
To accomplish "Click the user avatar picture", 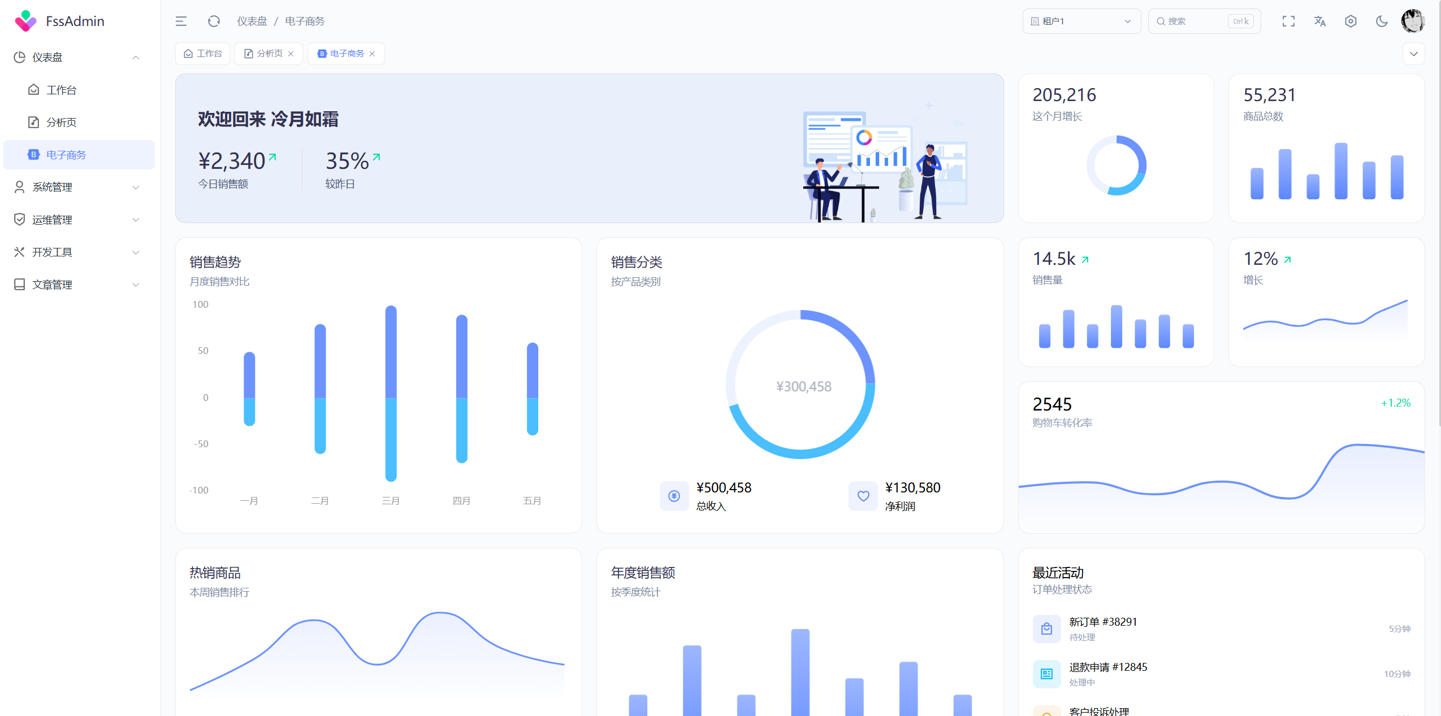I will pyautogui.click(x=1412, y=21).
